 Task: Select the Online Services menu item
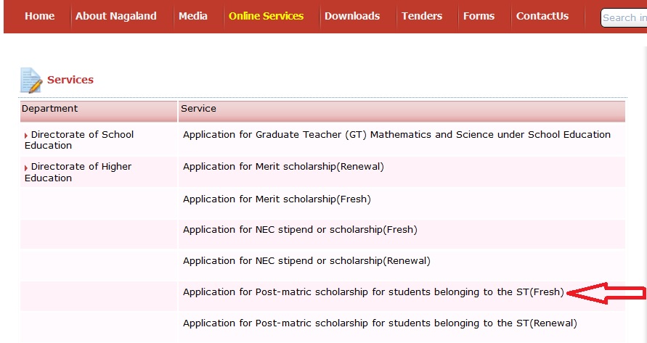pyautogui.click(x=266, y=16)
